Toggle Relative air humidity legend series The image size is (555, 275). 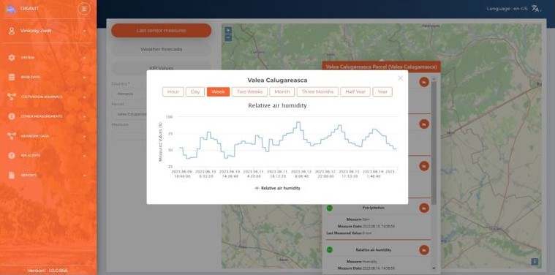click(278, 188)
